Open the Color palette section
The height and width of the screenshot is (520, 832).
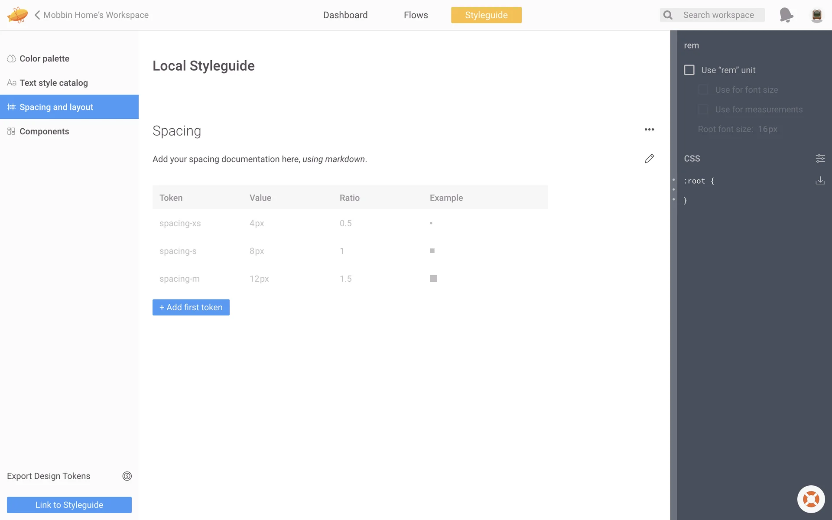[44, 58]
